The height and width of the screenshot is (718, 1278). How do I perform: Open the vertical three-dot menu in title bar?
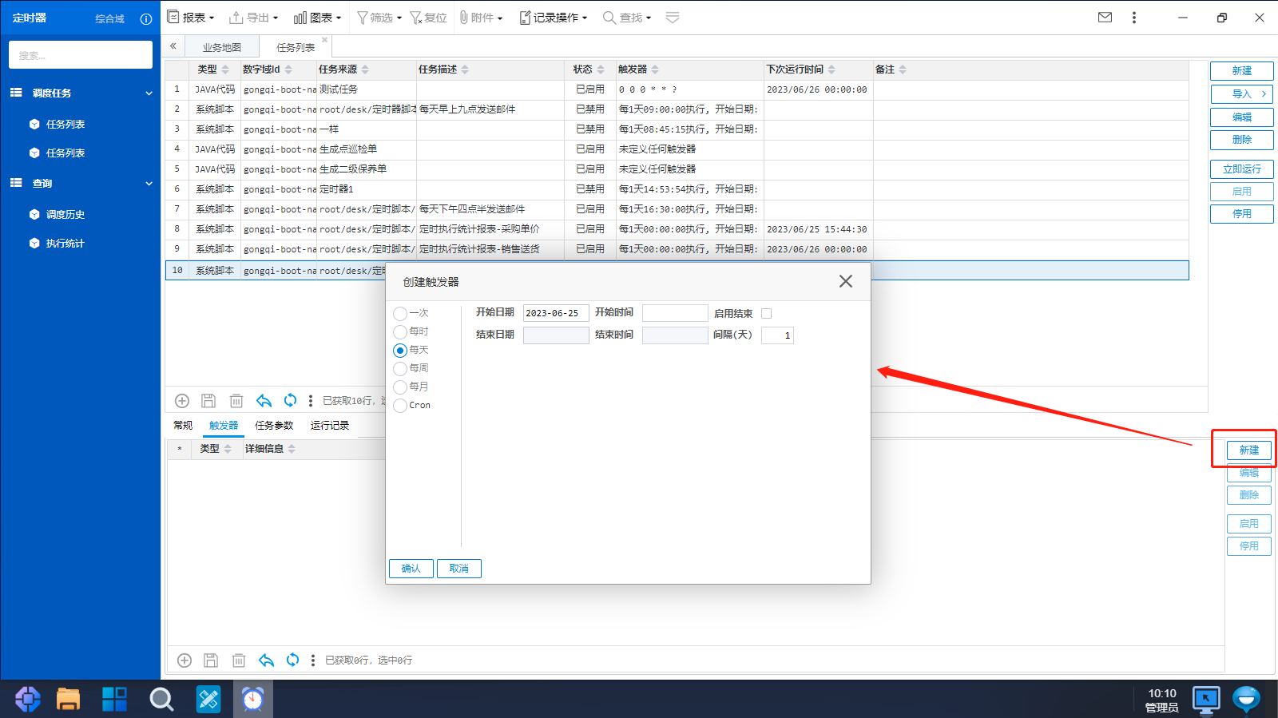click(1133, 17)
